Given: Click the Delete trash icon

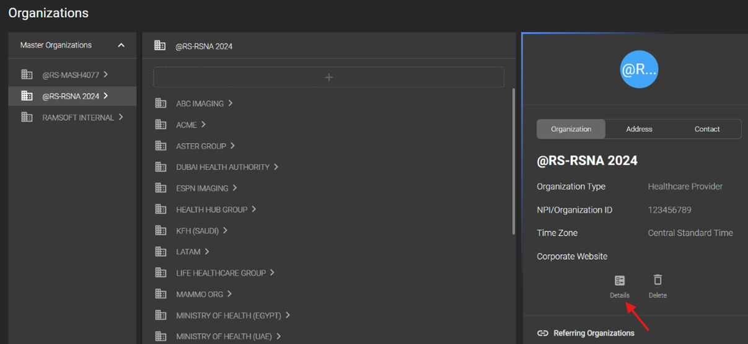Looking at the screenshot, I should (658, 280).
